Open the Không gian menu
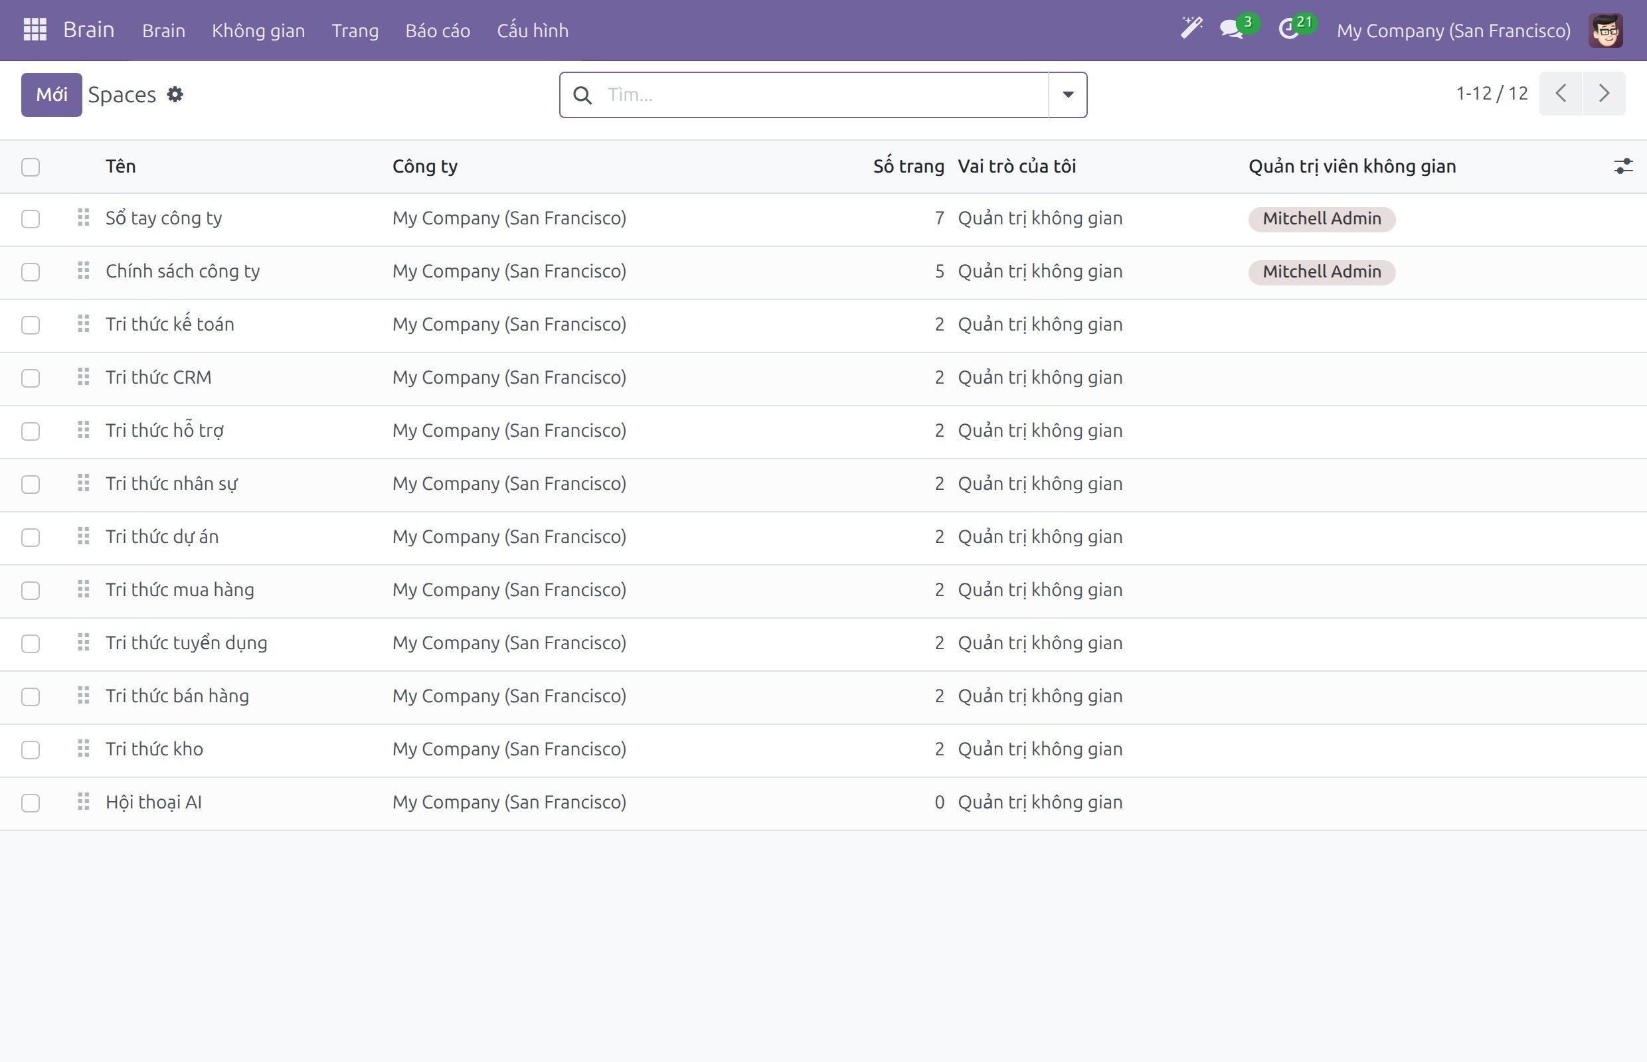The image size is (1647, 1062). 258,31
